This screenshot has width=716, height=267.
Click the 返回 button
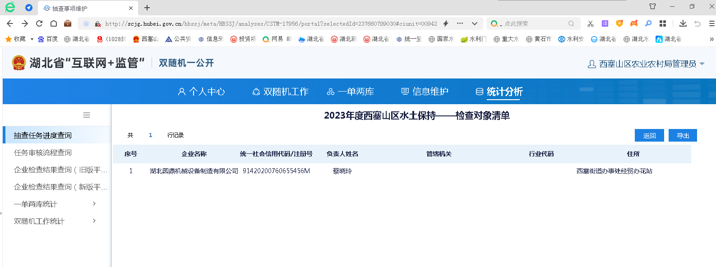click(649, 135)
